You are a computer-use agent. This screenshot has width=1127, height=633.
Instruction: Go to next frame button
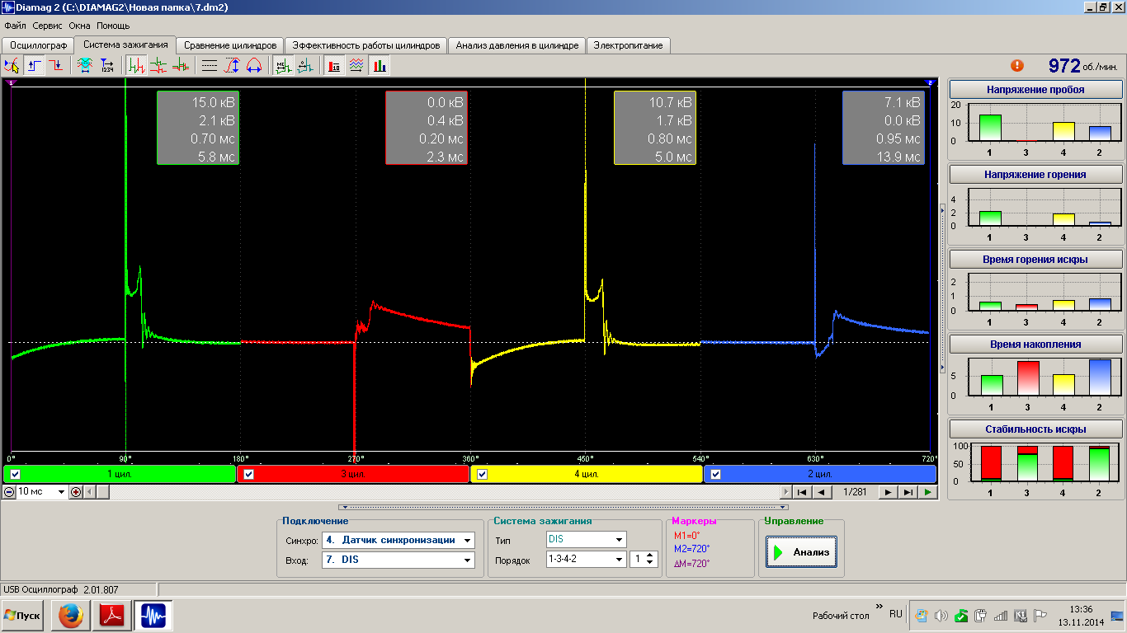(887, 492)
